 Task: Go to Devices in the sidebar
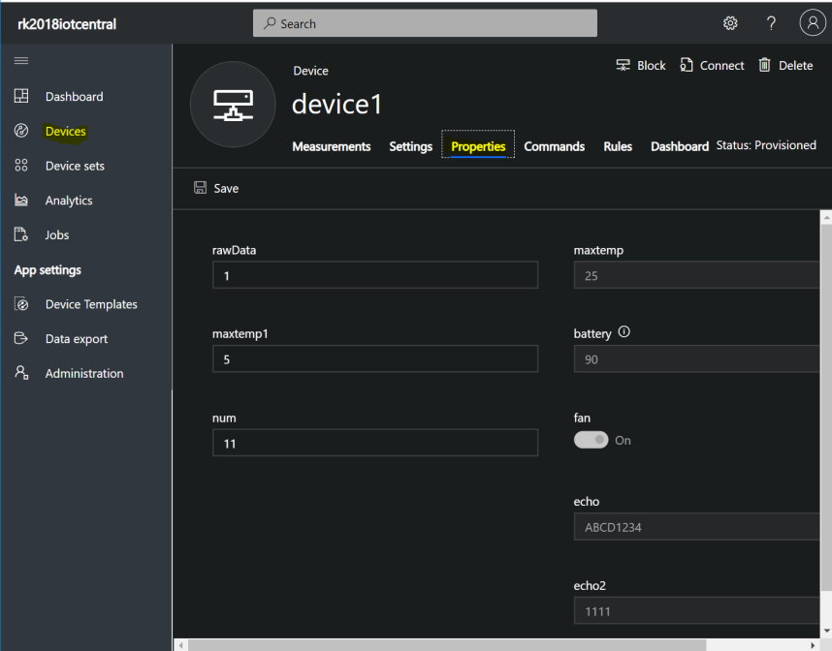coord(66,131)
